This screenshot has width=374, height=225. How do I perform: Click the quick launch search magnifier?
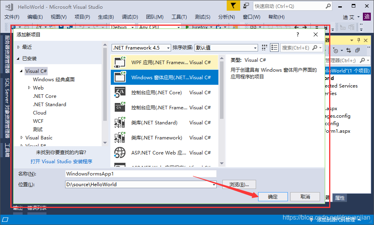point(328,6)
